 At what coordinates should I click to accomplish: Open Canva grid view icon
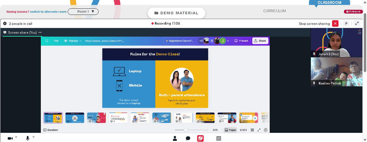[x=252, y=130]
